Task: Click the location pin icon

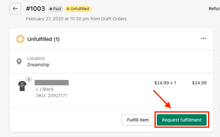Action: tap(19, 62)
